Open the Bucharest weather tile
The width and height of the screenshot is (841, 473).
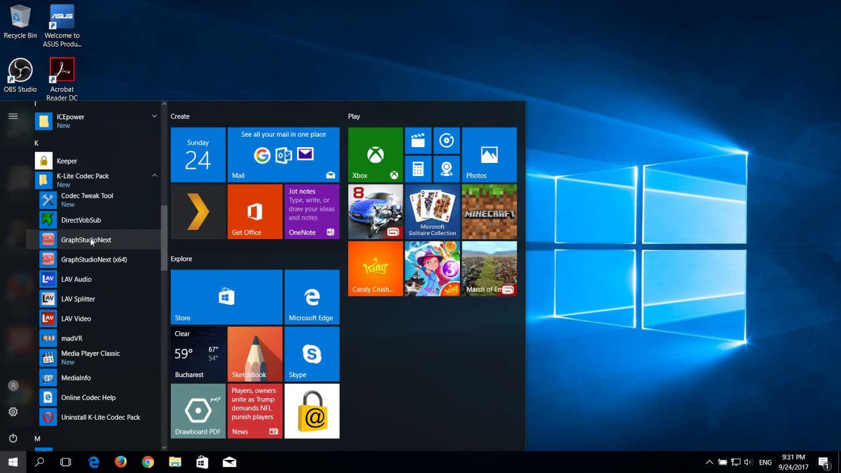[x=198, y=354]
